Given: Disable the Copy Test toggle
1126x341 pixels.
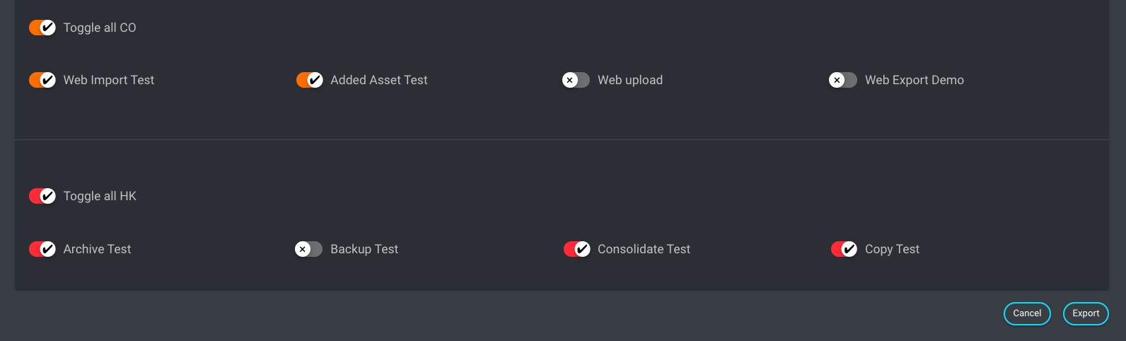Looking at the screenshot, I should click(x=844, y=249).
